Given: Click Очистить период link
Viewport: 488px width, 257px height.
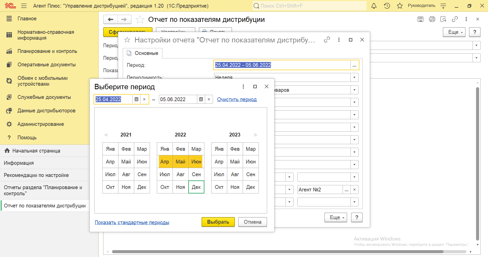Looking at the screenshot, I should [x=237, y=99].
